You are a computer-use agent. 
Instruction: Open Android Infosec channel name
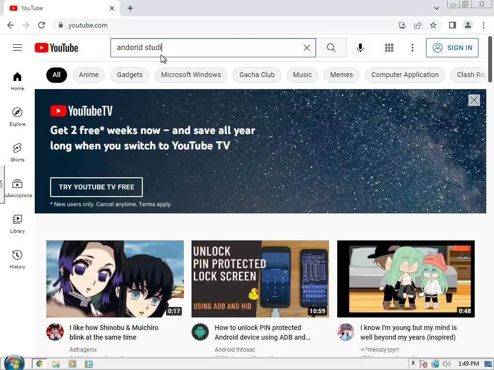(x=235, y=350)
